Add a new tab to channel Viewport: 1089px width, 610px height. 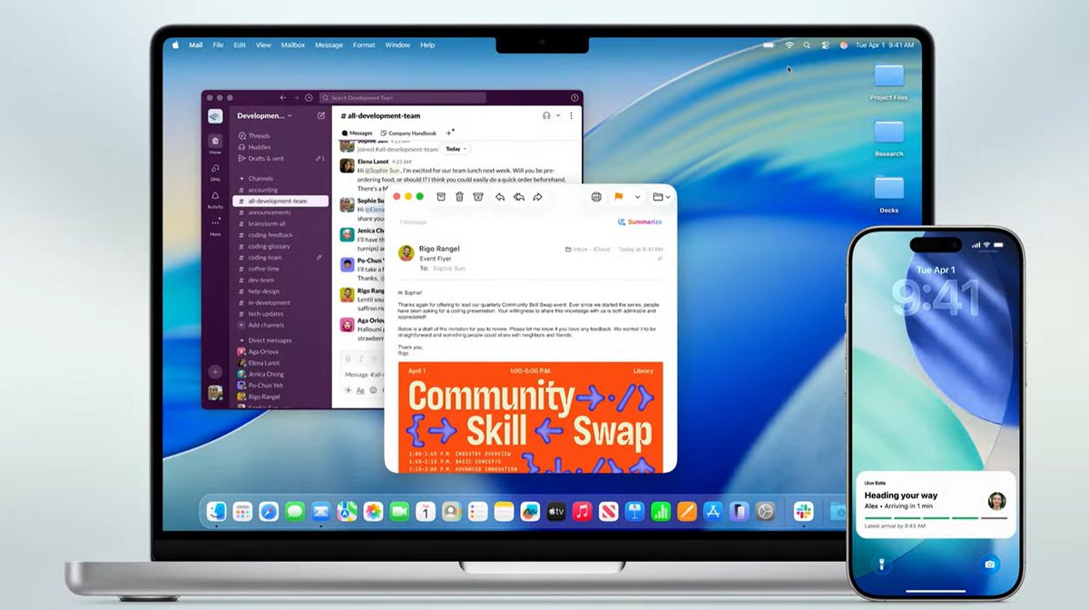pos(449,133)
